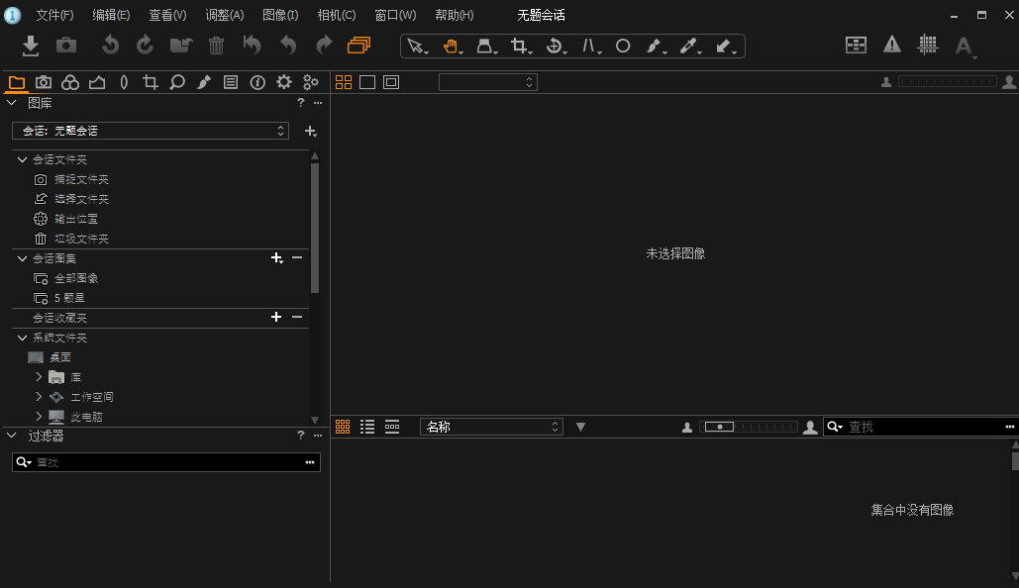The width and height of the screenshot is (1019, 588).
Task: Add a new session with plus button
Action: [x=311, y=132]
